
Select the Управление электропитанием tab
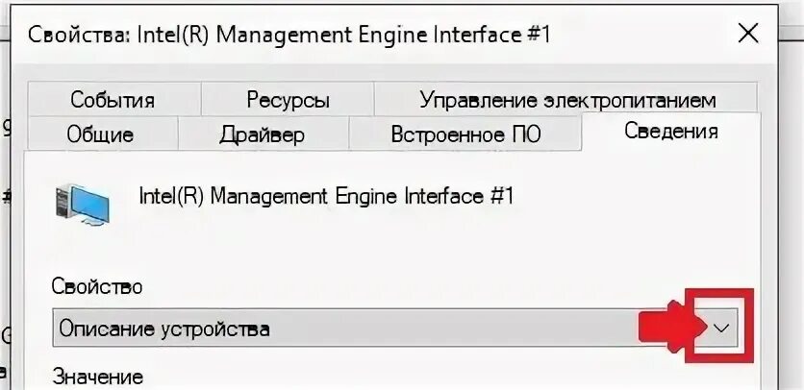click(567, 100)
